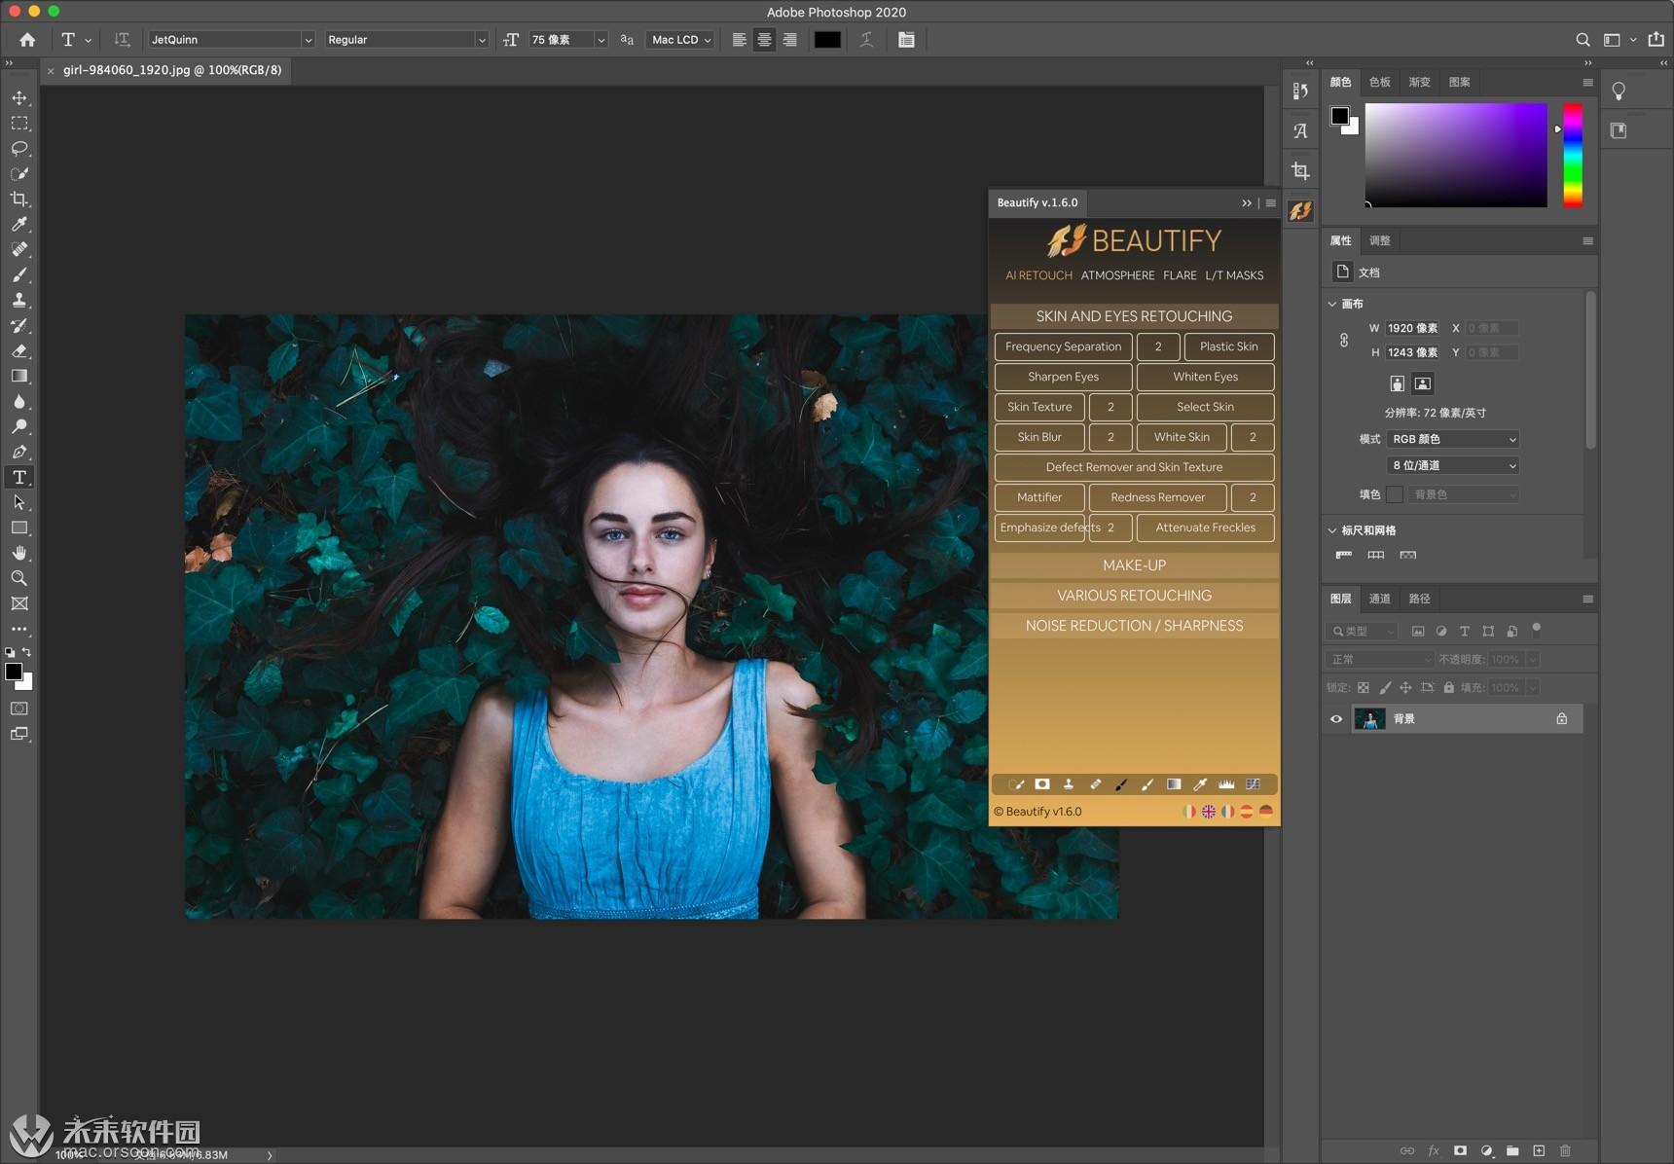Viewport: 1674px width, 1164px height.
Task: Select the Gradient tool
Action: tap(19, 377)
